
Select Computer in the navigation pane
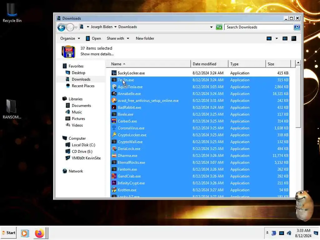pyautogui.click(x=77, y=138)
